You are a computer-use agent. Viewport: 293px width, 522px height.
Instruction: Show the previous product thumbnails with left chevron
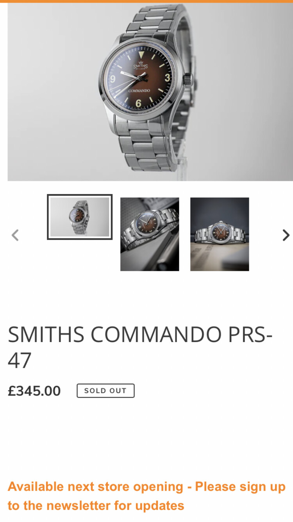15,235
